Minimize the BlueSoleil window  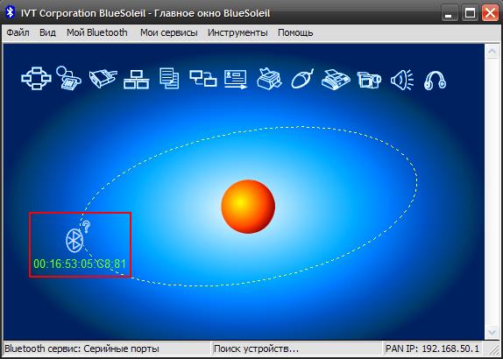pos(450,14)
